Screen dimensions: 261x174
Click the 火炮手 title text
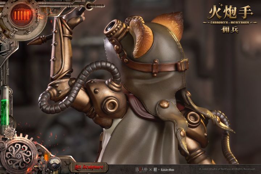(x=231, y=13)
